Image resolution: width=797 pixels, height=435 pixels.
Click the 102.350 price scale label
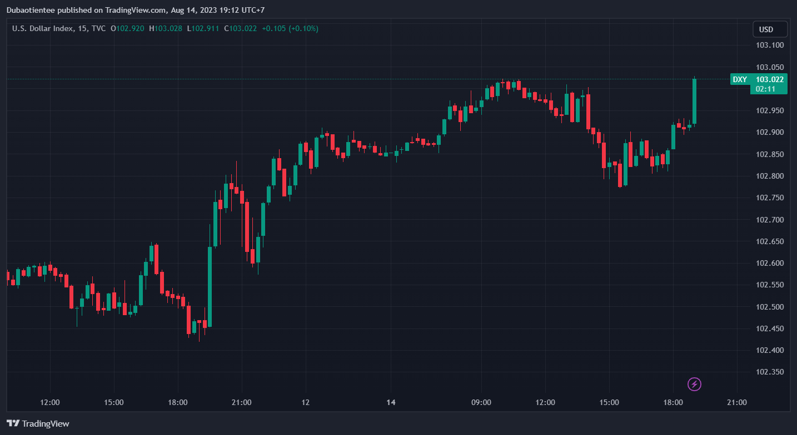770,372
